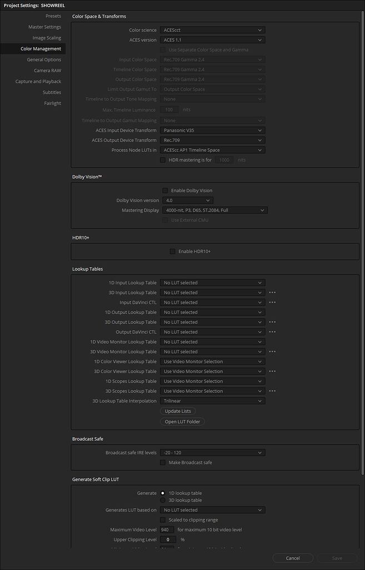Open the Color science dropdown
Image resolution: width=365 pixels, height=570 pixels.
coord(212,30)
